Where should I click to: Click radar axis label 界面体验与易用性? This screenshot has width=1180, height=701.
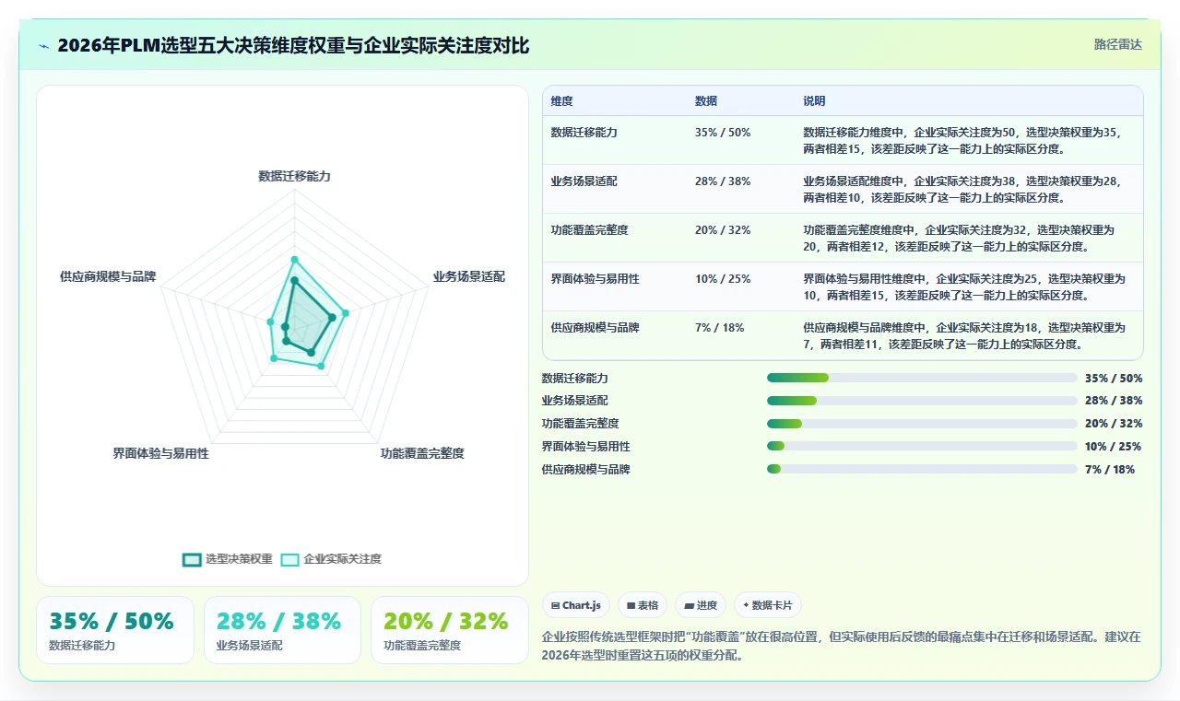(x=161, y=453)
